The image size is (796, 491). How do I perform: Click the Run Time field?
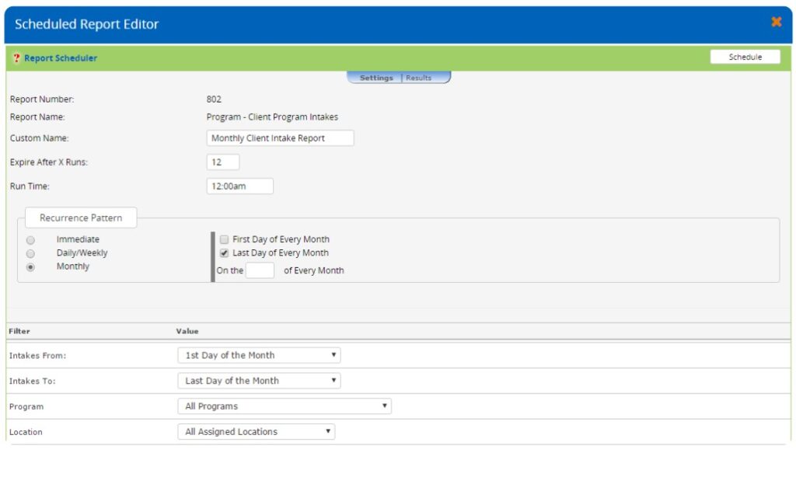coord(239,186)
